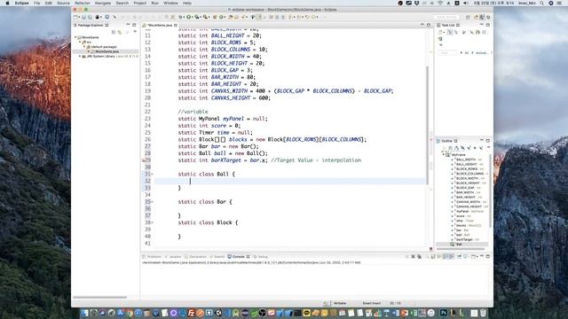Image resolution: width=568 pixels, height=319 pixels.
Task: Open Finder from the Dock
Action: pyautogui.click(x=85, y=313)
